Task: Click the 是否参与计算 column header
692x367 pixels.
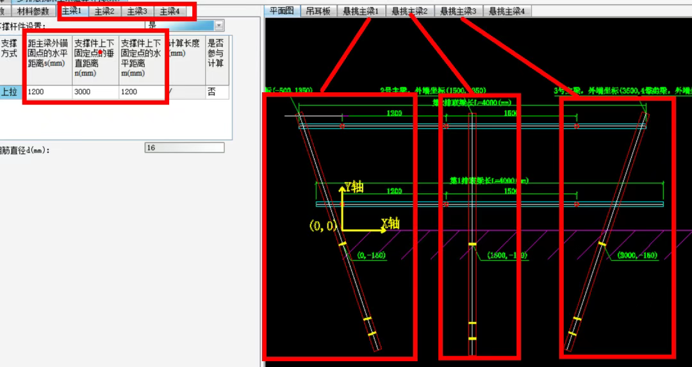Action: (217, 60)
